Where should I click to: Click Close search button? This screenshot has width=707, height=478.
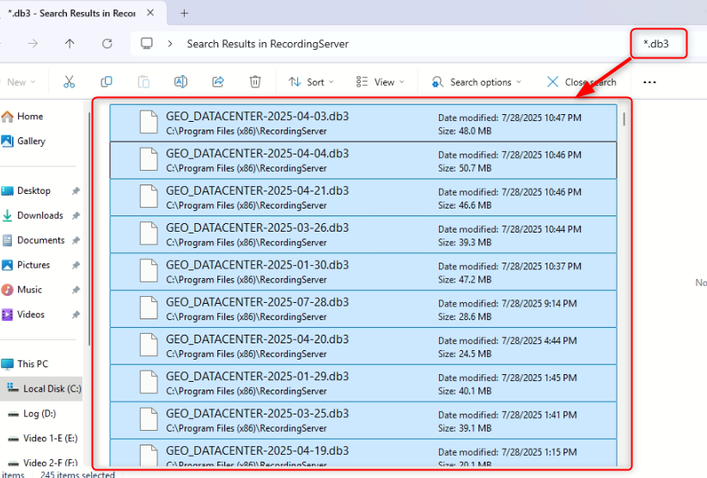582,82
